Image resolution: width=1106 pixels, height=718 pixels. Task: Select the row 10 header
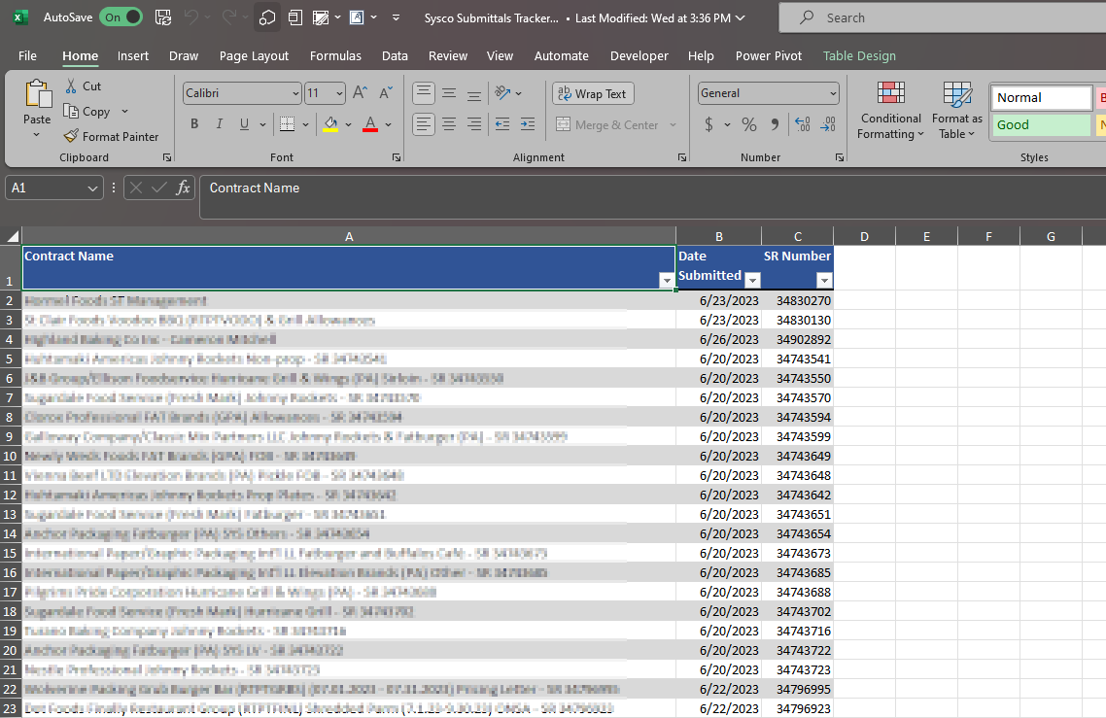point(11,456)
